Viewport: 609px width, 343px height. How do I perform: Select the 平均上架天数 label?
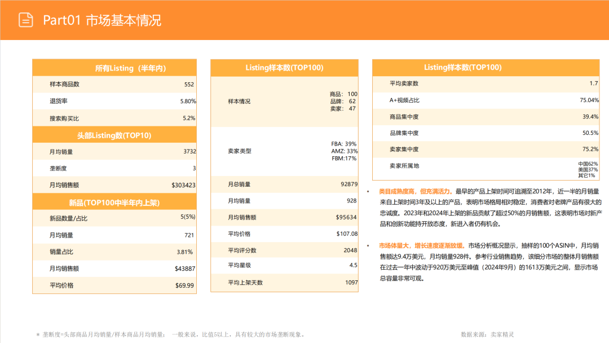(245, 283)
